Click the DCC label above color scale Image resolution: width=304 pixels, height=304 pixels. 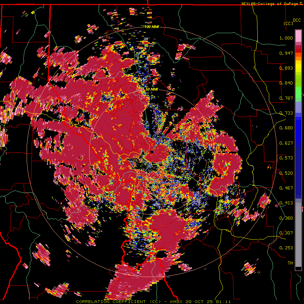pyautogui.click(x=297, y=20)
